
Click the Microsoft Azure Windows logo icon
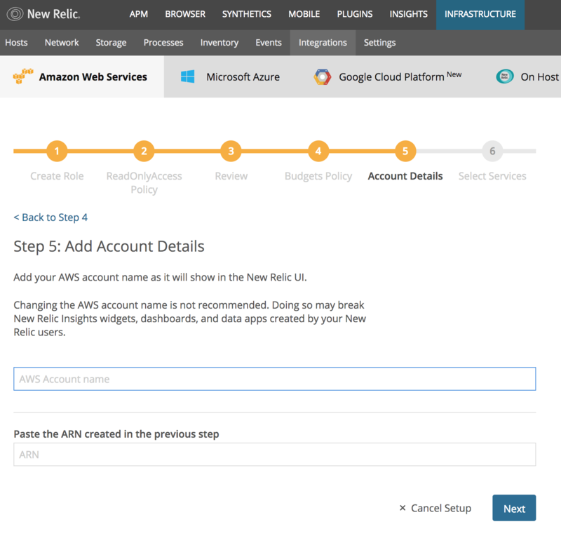coord(187,76)
